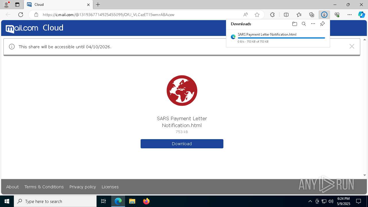Click the red globe file icon
Screen dimensions: 368x207
pyautogui.click(x=182, y=91)
